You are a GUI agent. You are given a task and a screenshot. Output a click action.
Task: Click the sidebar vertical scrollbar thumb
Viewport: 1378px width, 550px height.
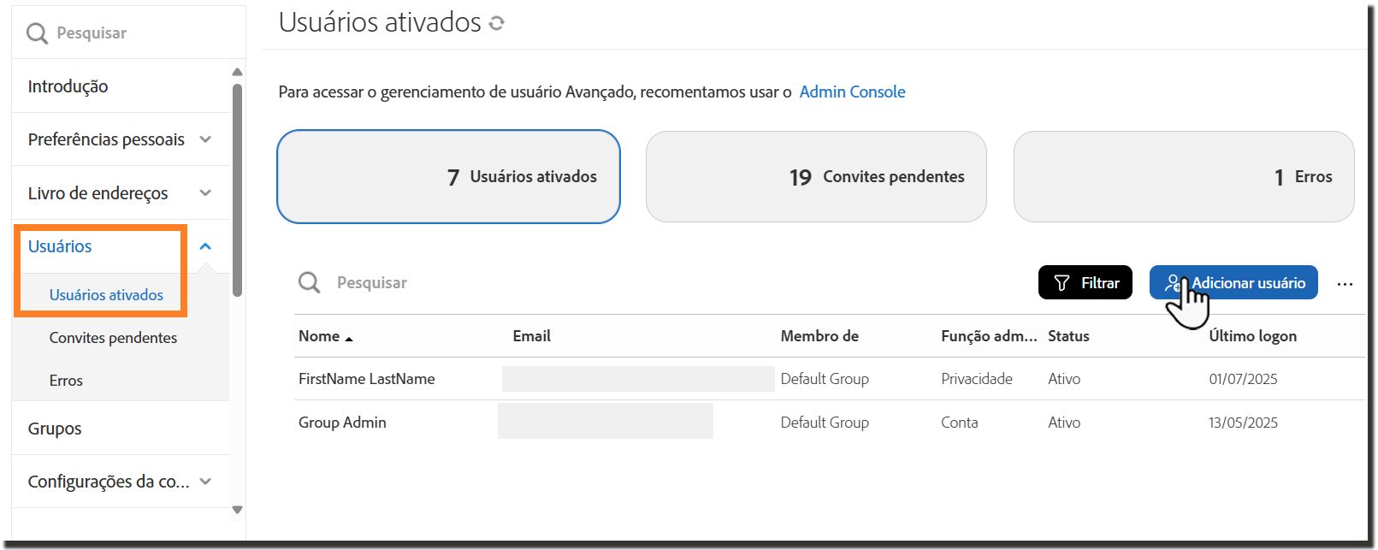click(238, 190)
